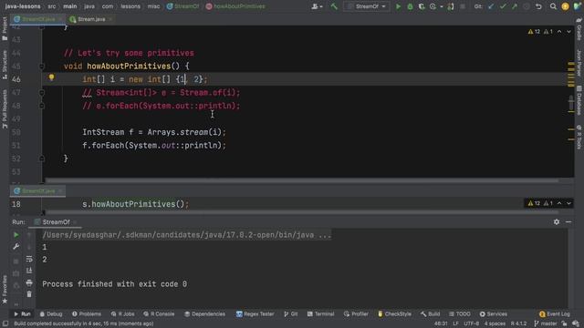Screen dimensions: 584x328
Task: Clear console with the trash icon
Action: pos(29,294)
